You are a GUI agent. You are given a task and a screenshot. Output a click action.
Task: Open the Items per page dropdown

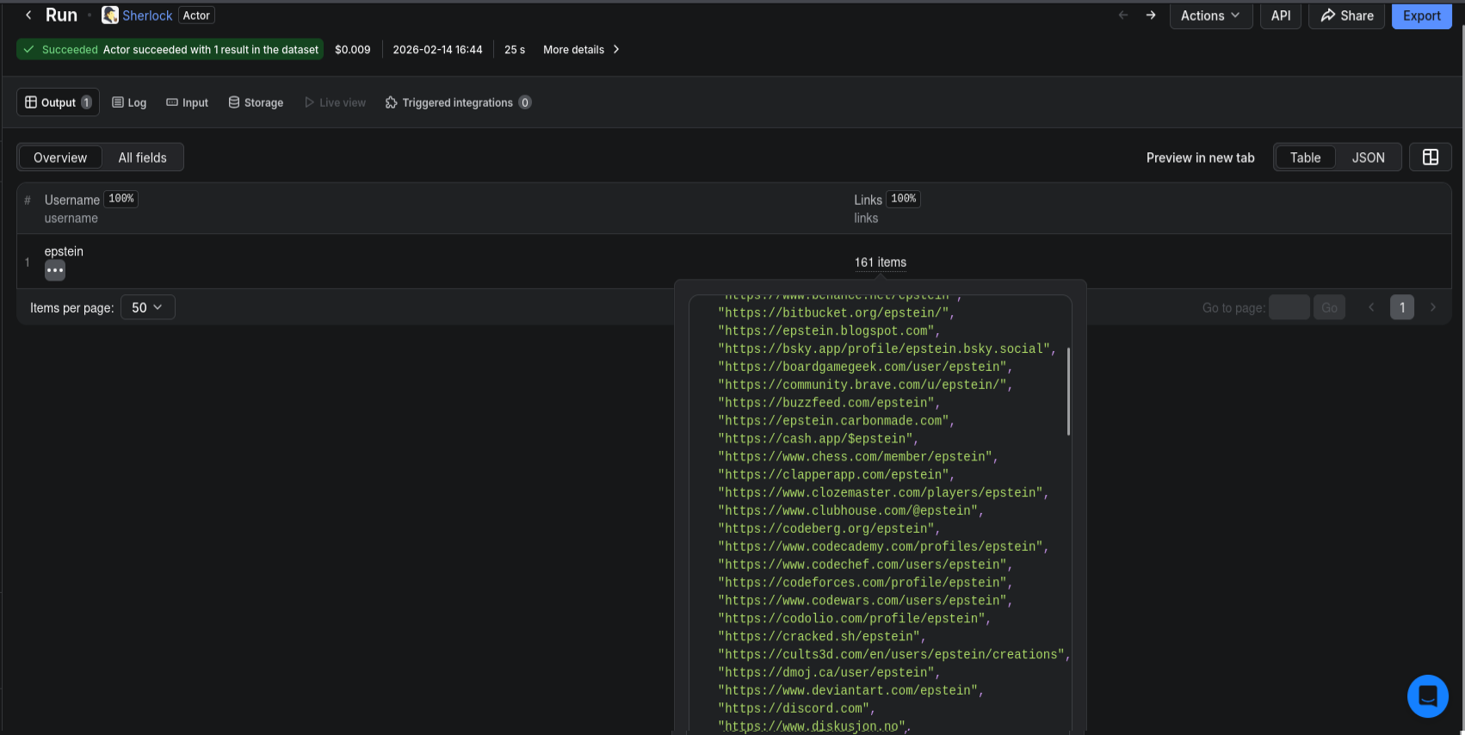pyautogui.click(x=148, y=307)
